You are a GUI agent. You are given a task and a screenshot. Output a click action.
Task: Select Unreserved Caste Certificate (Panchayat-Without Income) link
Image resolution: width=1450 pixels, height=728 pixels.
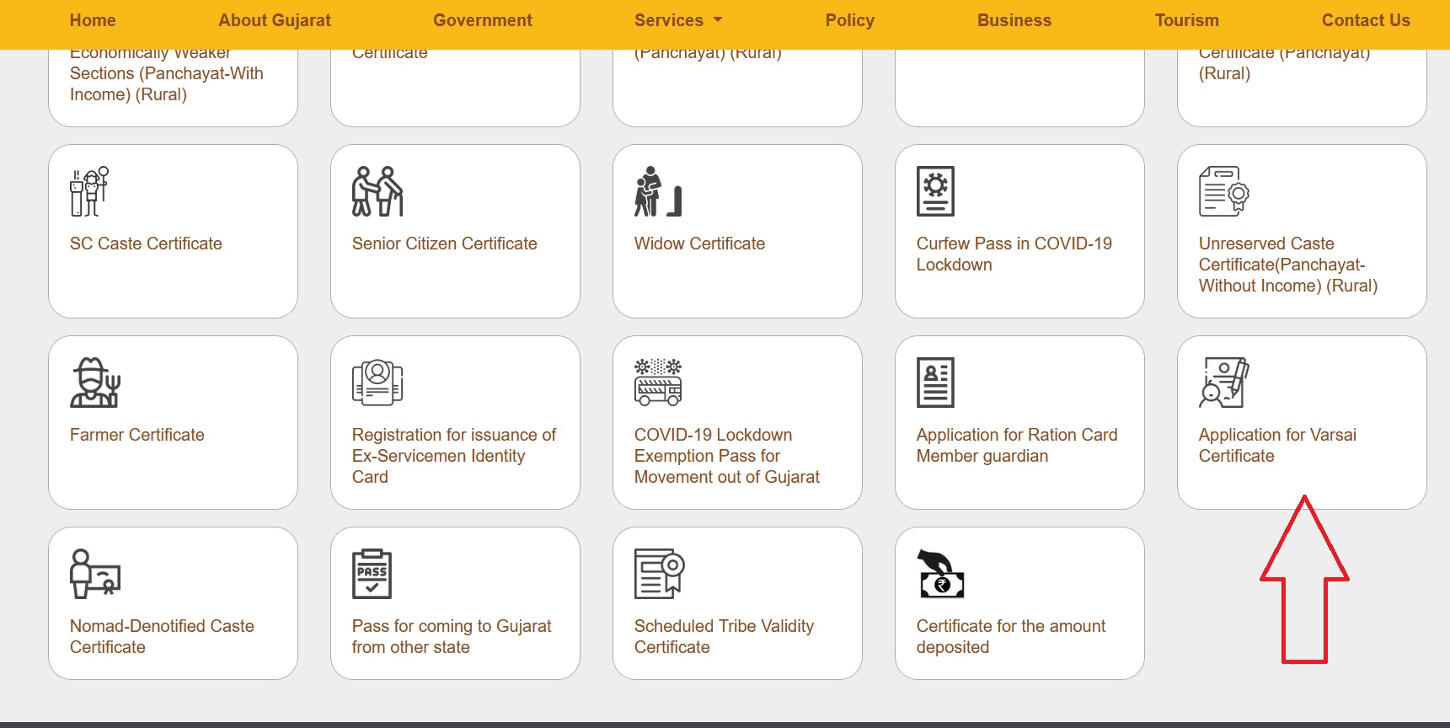point(1287,265)
